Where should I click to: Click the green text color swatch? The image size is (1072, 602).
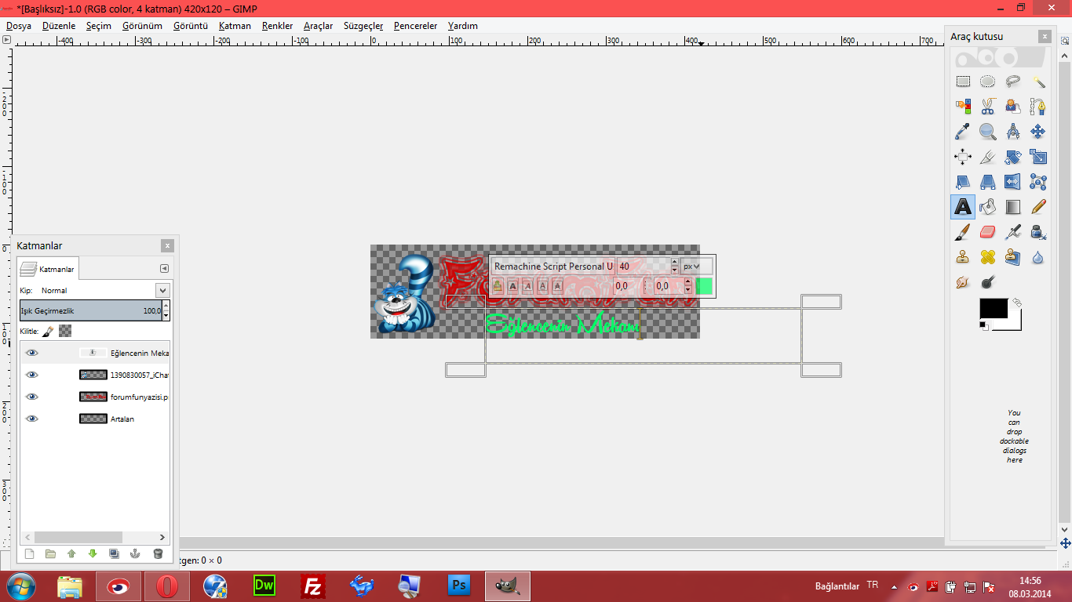[x=704, y=286]
